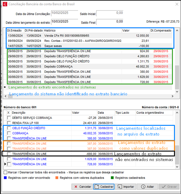Click the current-row arrow marker beside 728,00

pyautogui.click(x=5, y=164)
